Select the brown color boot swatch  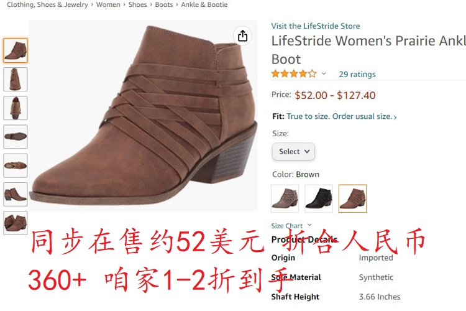[x=352, y=198]
